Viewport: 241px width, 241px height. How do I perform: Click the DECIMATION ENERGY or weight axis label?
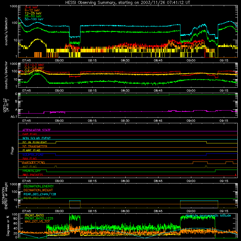coord(5,196)
